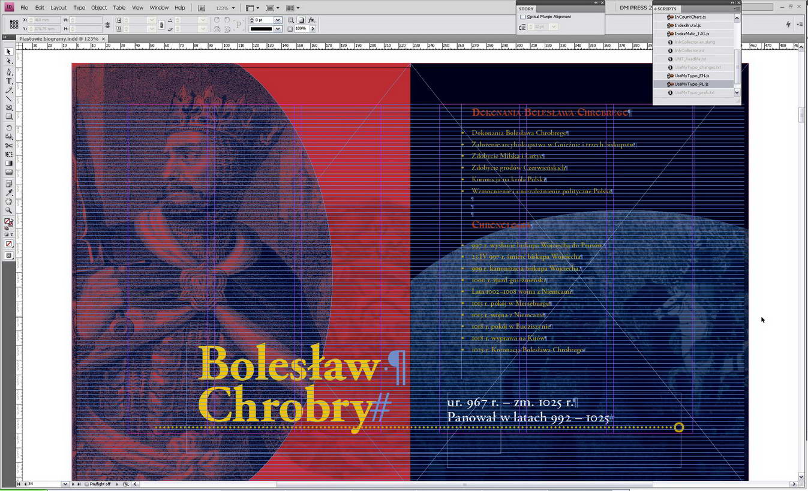Open the View menu
The image size is (808, 491).
pos(137,8)
